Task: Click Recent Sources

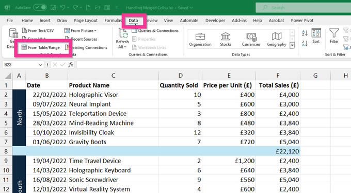Action: tap(81, 39)
